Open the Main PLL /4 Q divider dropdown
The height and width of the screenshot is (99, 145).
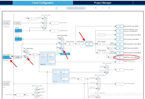[52, 62]
